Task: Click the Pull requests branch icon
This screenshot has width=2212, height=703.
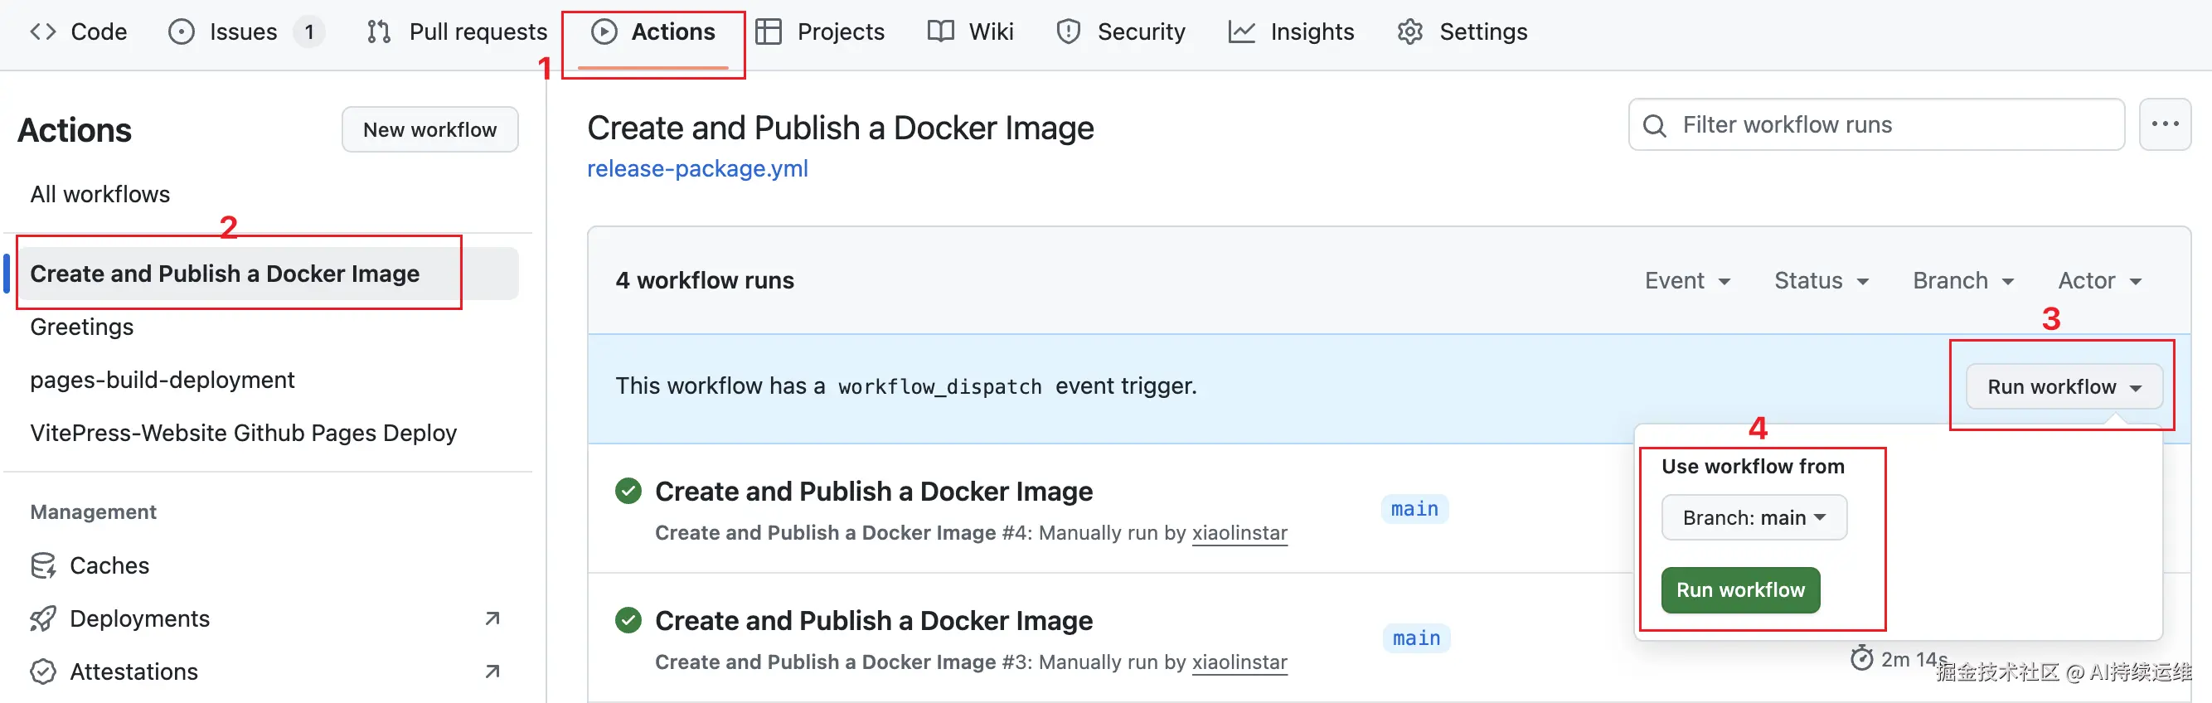Action: [379, 32]
